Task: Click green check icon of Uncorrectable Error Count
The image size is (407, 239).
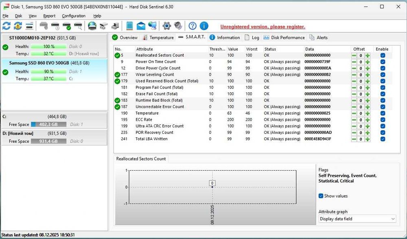Action: (117, 107)
